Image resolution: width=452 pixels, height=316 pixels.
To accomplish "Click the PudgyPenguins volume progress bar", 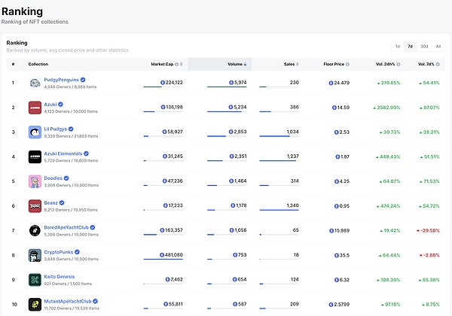I will 227,87.
